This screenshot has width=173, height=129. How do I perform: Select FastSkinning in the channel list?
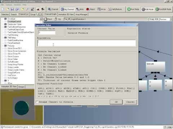(x=13, y=35)
